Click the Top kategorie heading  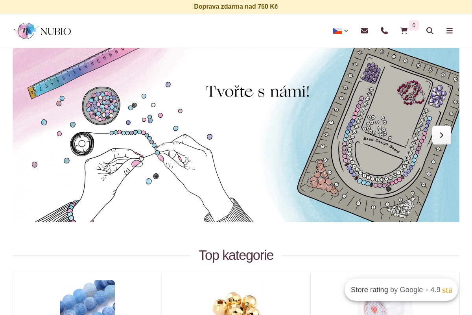(236, 255)
